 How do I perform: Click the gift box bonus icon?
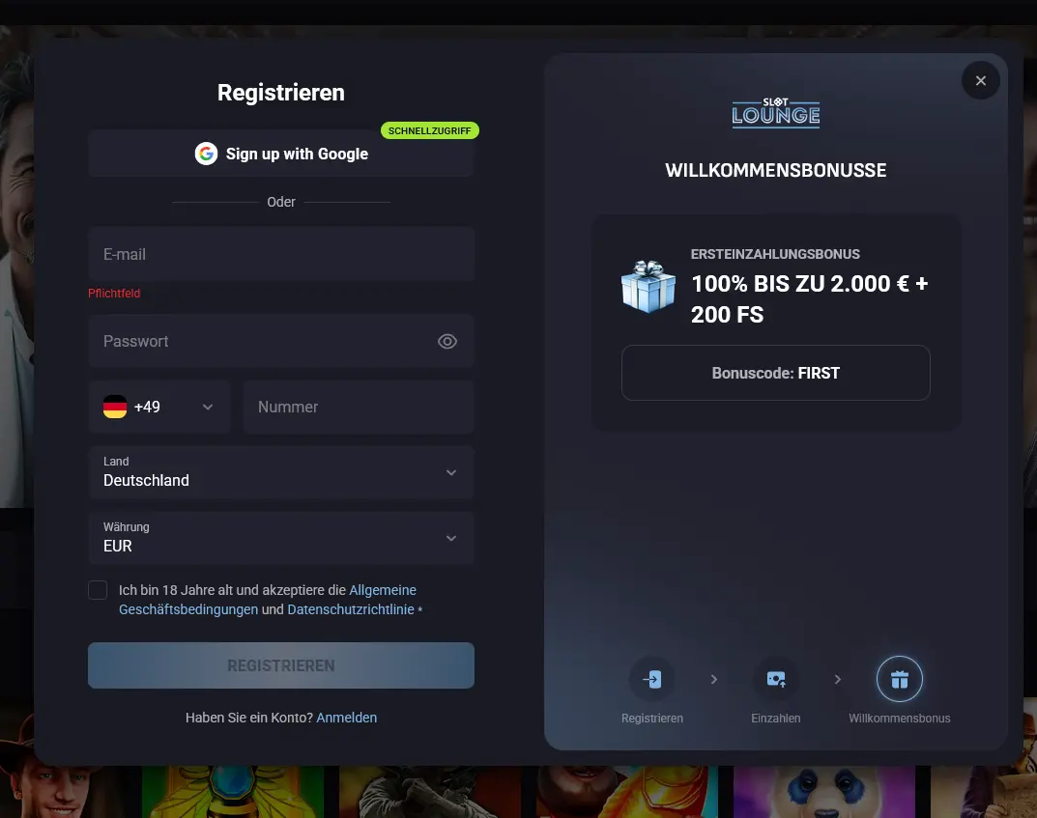[648, 287]
